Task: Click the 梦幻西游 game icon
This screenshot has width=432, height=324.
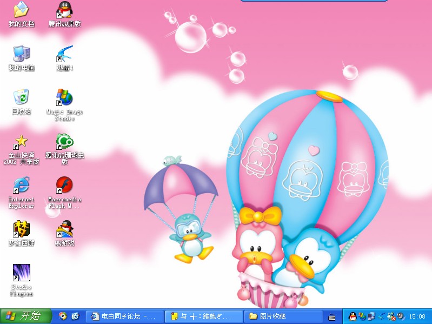Action: click(21, 229)
